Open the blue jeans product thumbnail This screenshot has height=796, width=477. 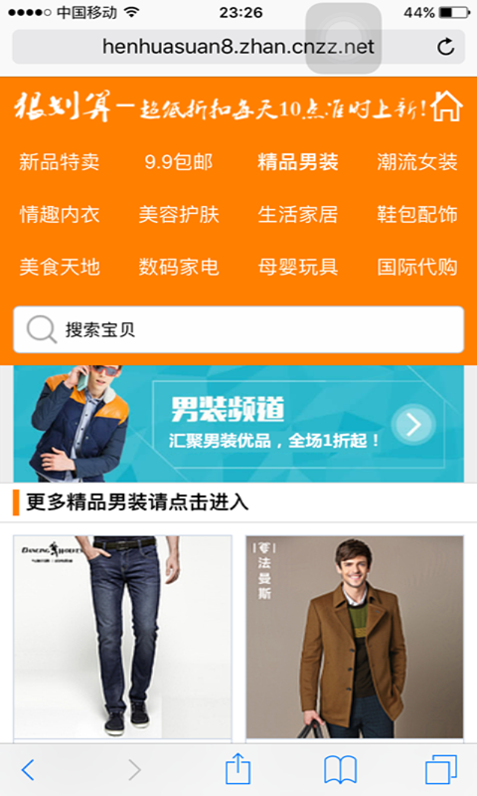(122, 637)
